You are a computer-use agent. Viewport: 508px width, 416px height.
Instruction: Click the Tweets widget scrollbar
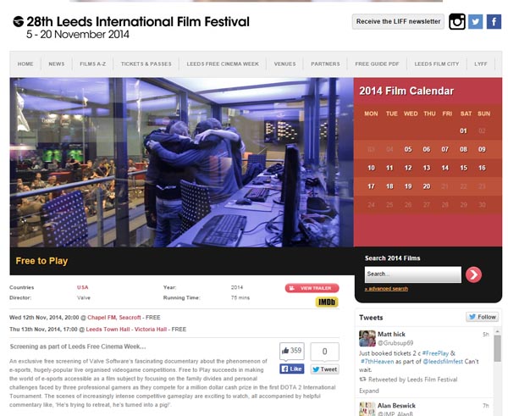(x=497, y=348)
